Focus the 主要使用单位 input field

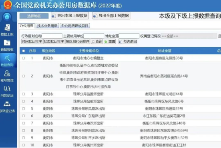click(94, 36)
